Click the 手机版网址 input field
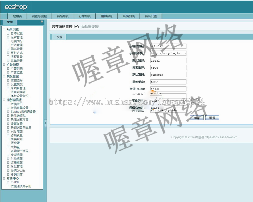 168,53
